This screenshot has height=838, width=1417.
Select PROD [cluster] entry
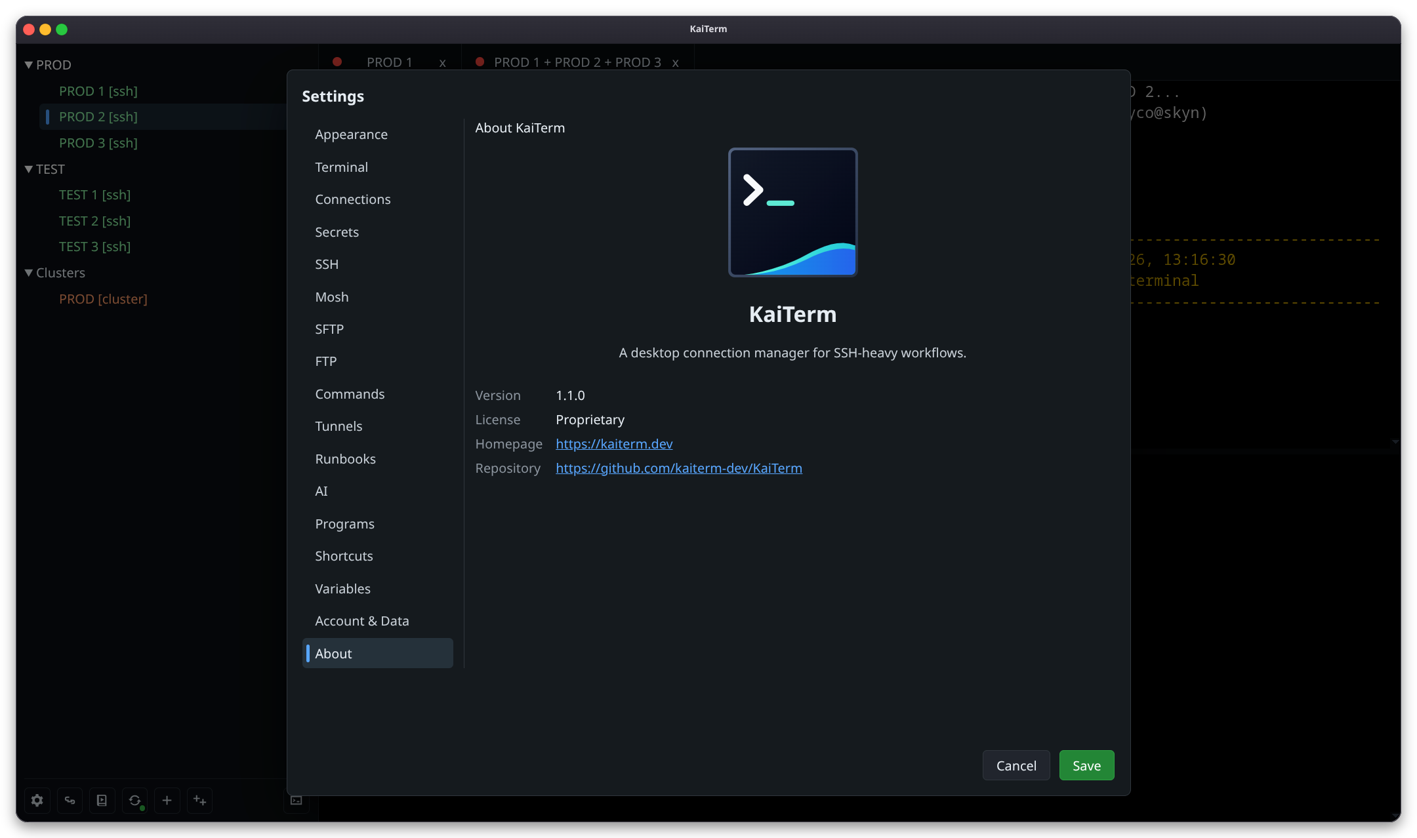click(103, 299)
